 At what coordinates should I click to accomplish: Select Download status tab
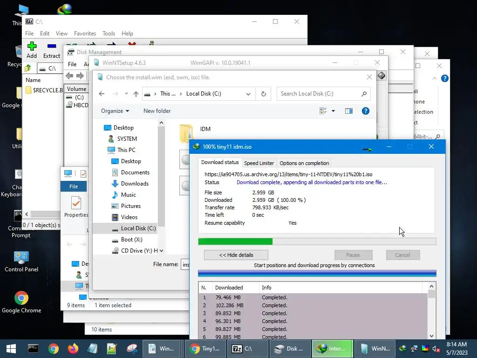point(220,162)
